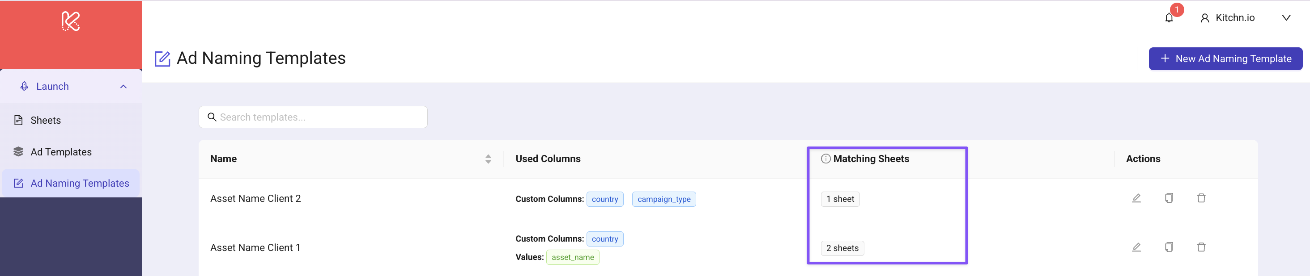Open the 1 sheet matching tag
Viewport: 1310px width, 276px height.
(840, 199)
